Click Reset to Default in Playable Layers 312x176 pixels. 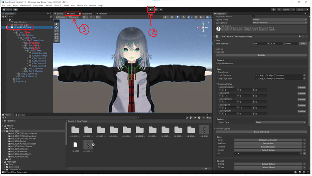click(x=261, y=132)
